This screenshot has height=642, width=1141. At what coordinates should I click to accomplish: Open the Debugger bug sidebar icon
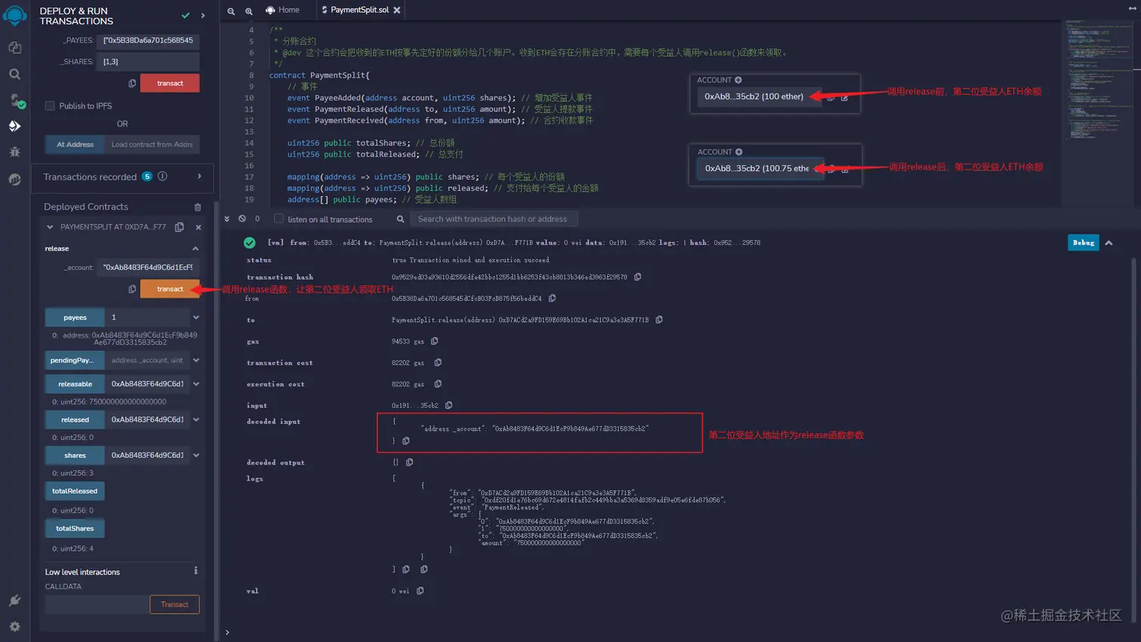[14, 152]
